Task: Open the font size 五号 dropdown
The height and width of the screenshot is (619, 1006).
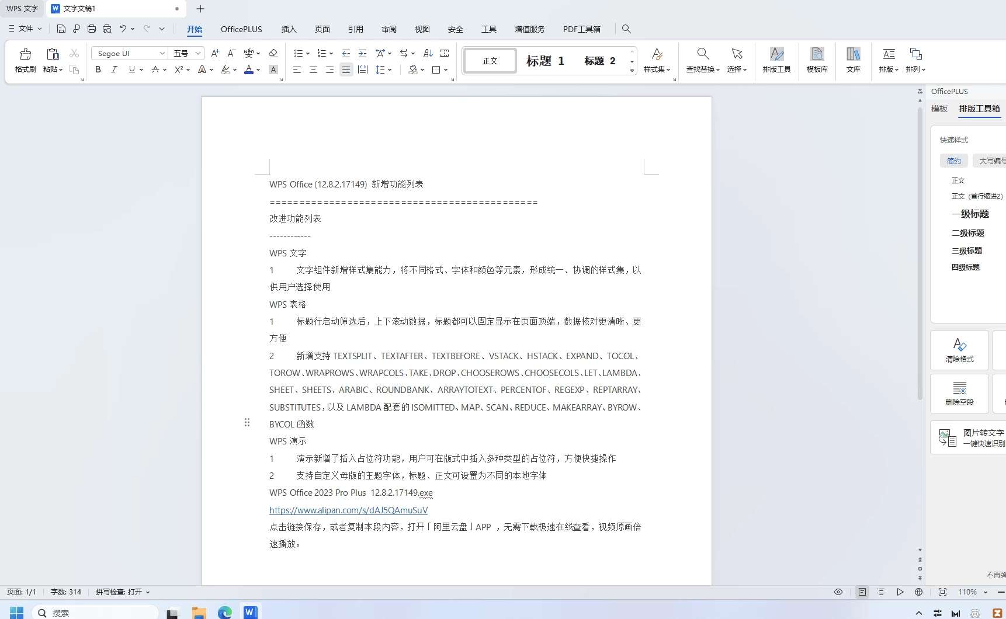Action: [198, 53]
